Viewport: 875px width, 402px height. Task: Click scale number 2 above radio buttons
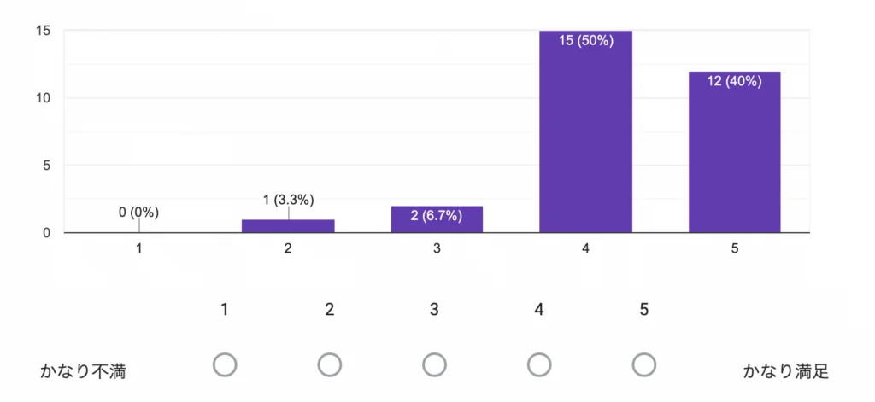click(330, 309)
